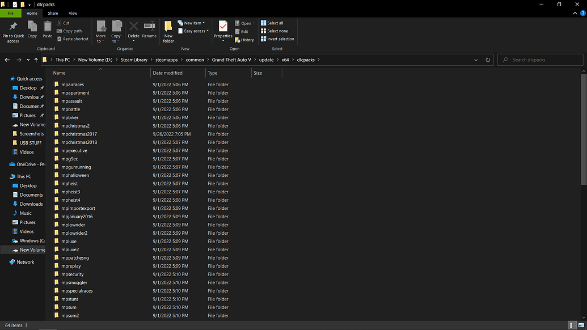587x330 pixels.
Task: Click the Open command in ribbon
Action: 244,23
